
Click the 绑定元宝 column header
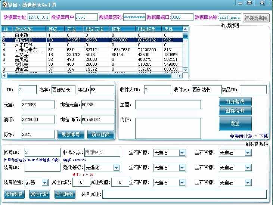click(96, 29)
